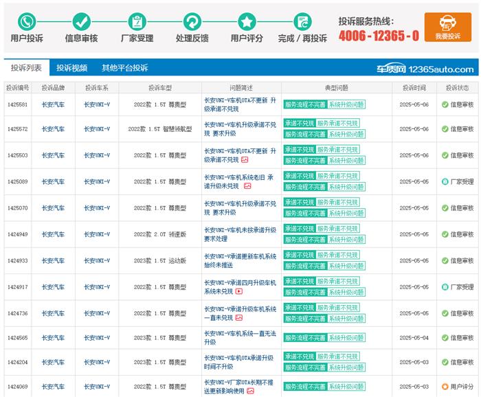Open complaint 长安UNI-V车机系统一直无法升级
This screenshot has height=397, width=481.
coord(240,338)
